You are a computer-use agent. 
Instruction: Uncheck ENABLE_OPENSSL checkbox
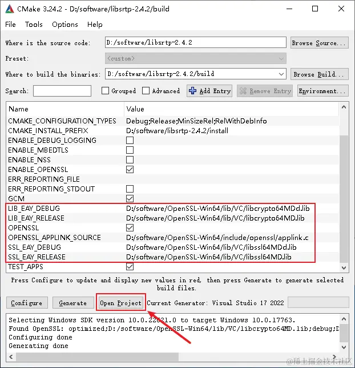pyautogui.click(x=130, y=170)
